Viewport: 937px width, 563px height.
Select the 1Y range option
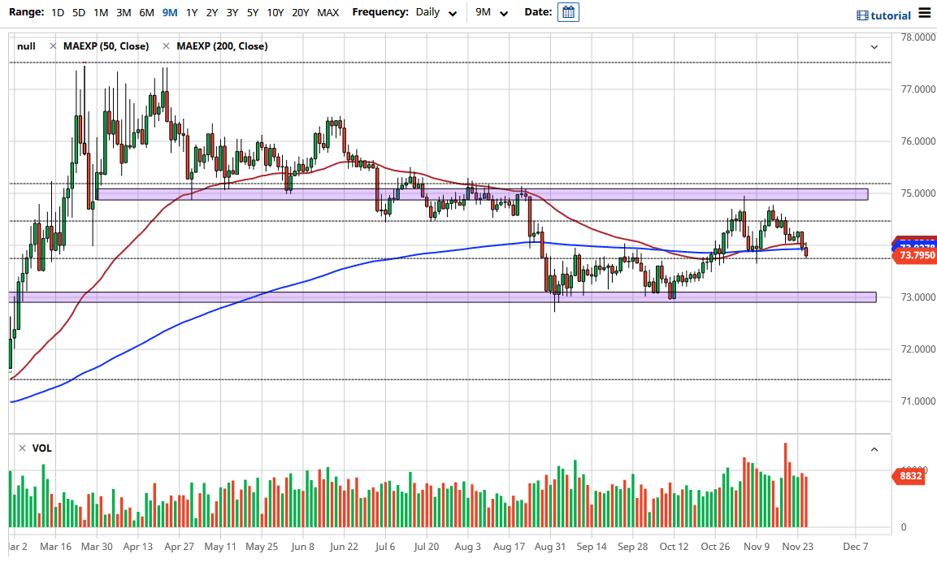(192, 12)
